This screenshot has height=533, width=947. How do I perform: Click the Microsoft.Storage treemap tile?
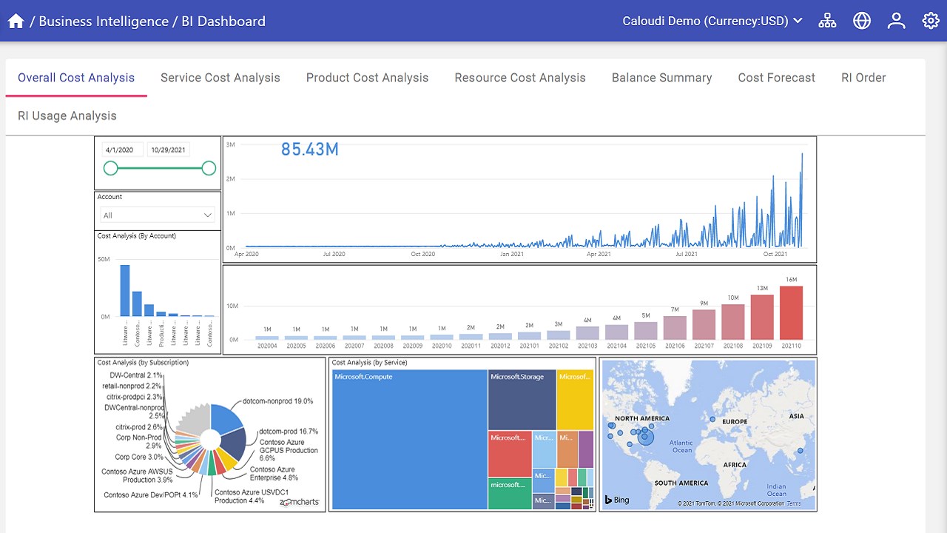tap(522, 400)
